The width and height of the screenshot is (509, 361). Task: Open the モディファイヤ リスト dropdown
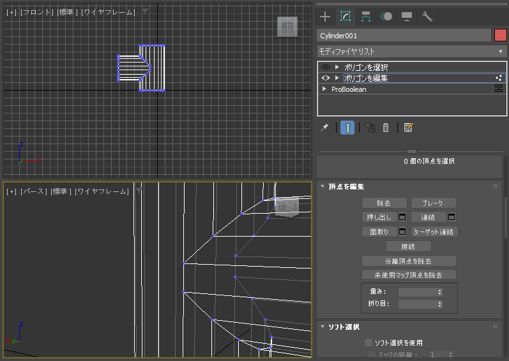[412, 52]
